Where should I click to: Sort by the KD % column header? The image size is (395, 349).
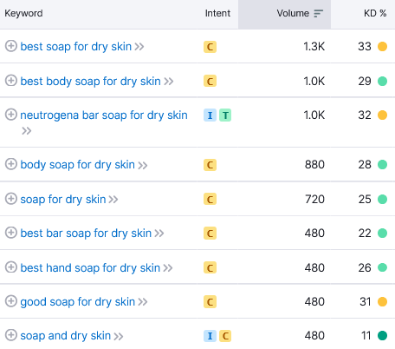[x=375, y=13]
